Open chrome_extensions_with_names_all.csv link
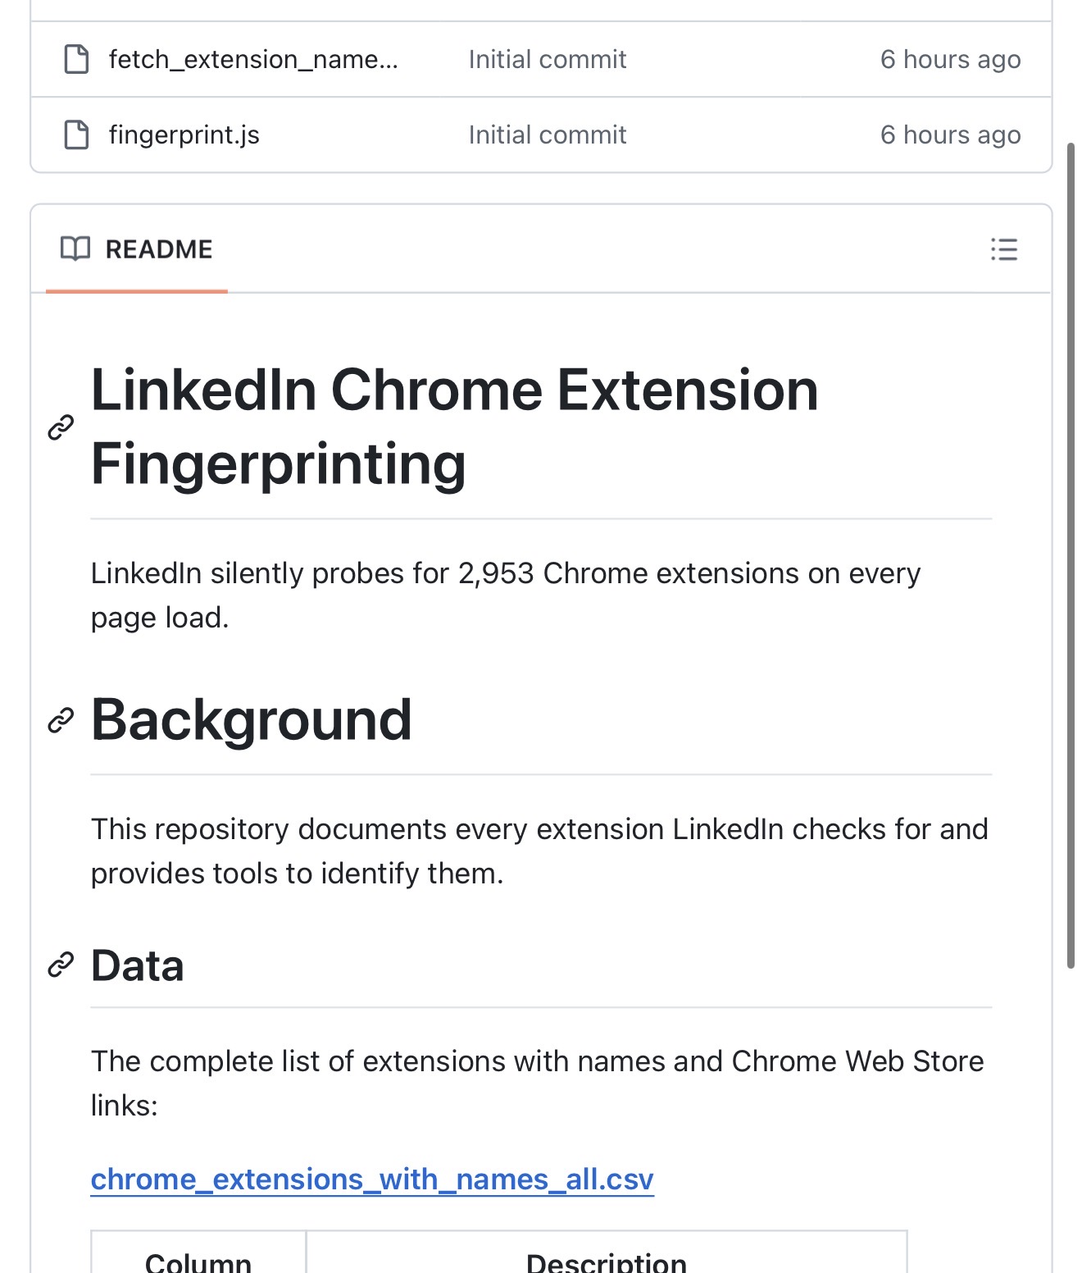Screen dimensions: 1082x1273 click(372, 1179)
